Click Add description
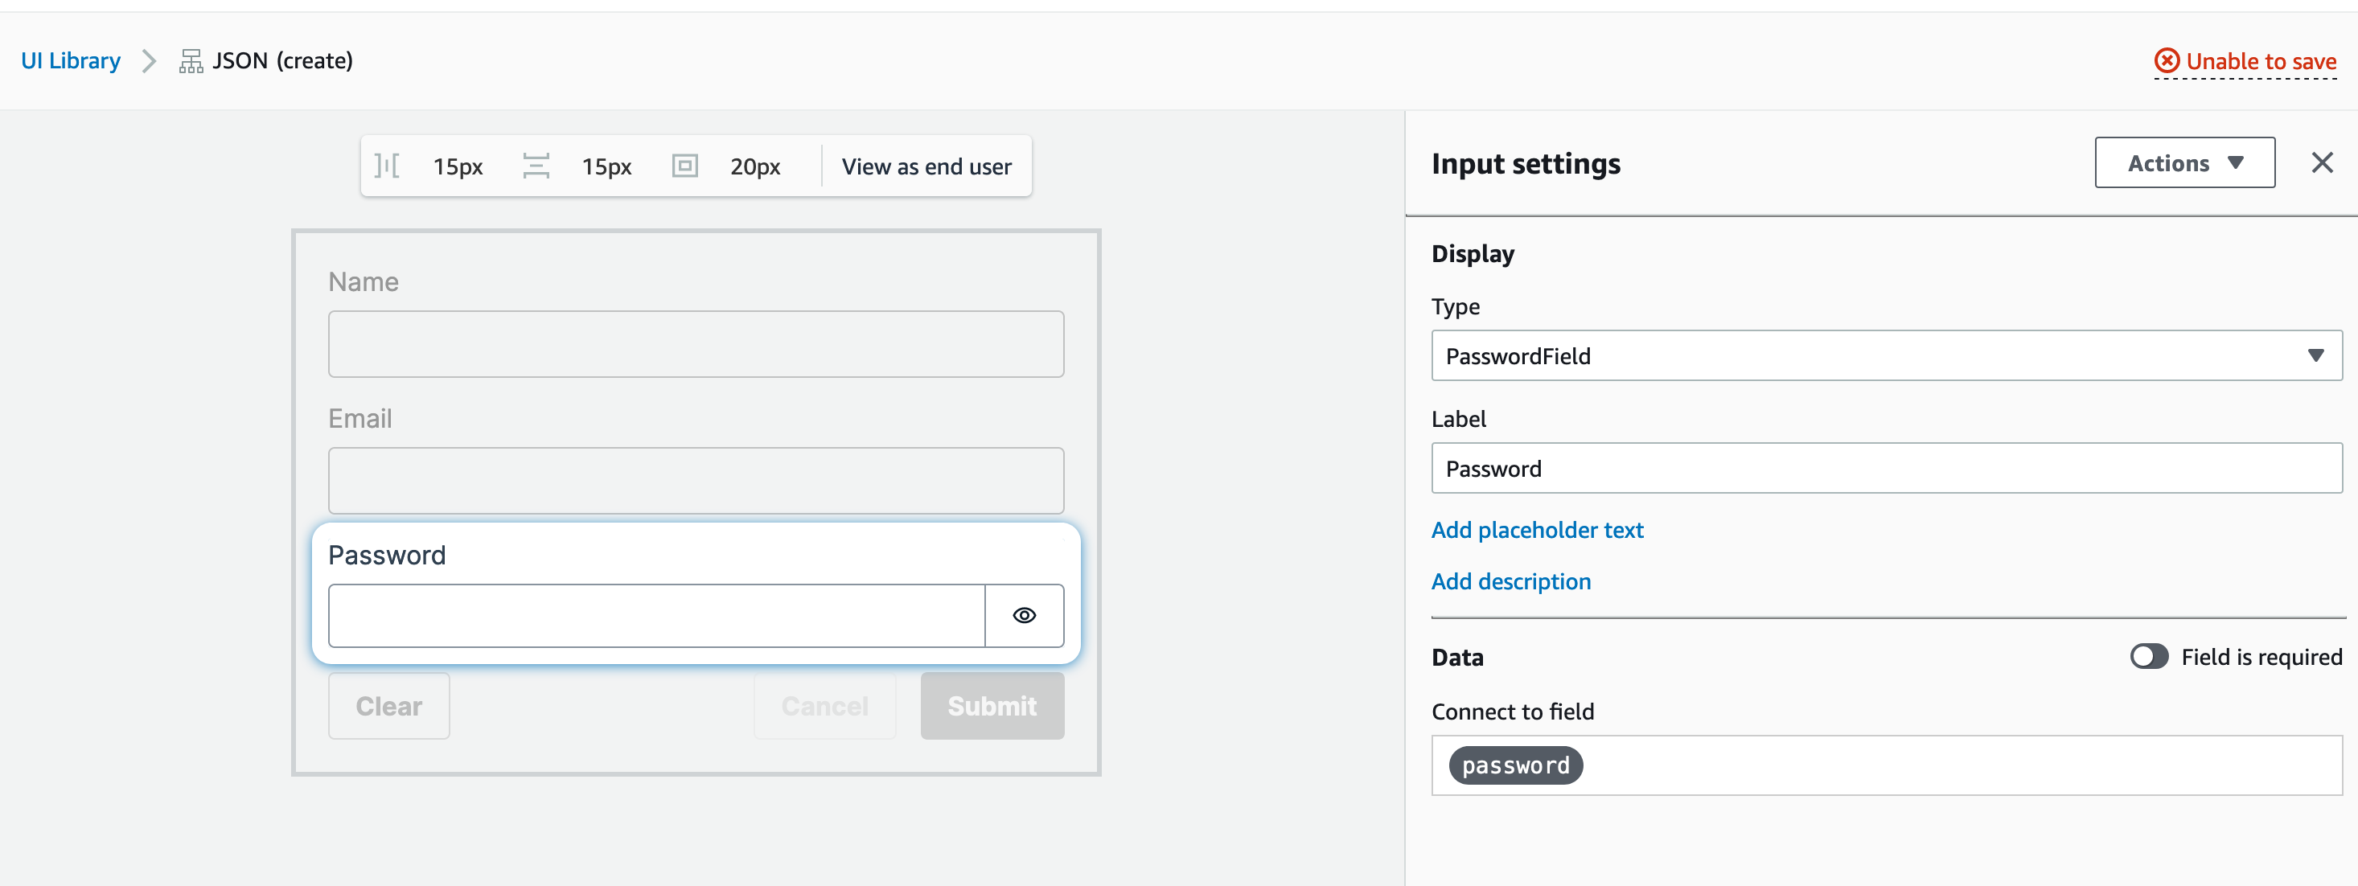 tap(1510, 581)
